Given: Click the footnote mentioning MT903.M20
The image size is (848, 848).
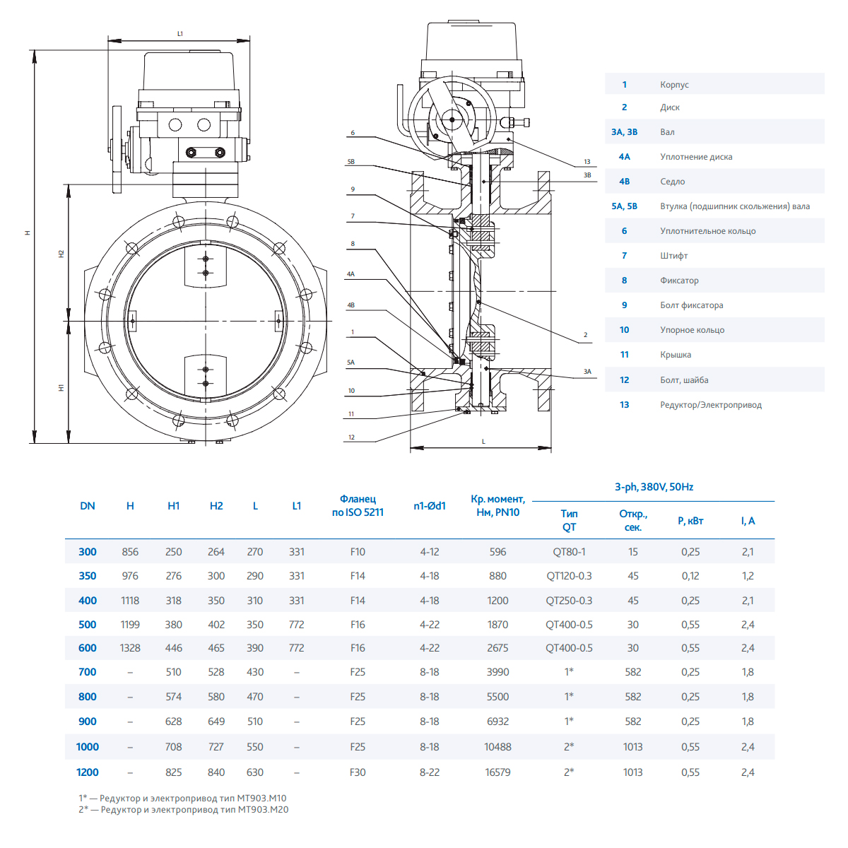Looking at the screenshot, I should 183,810.
